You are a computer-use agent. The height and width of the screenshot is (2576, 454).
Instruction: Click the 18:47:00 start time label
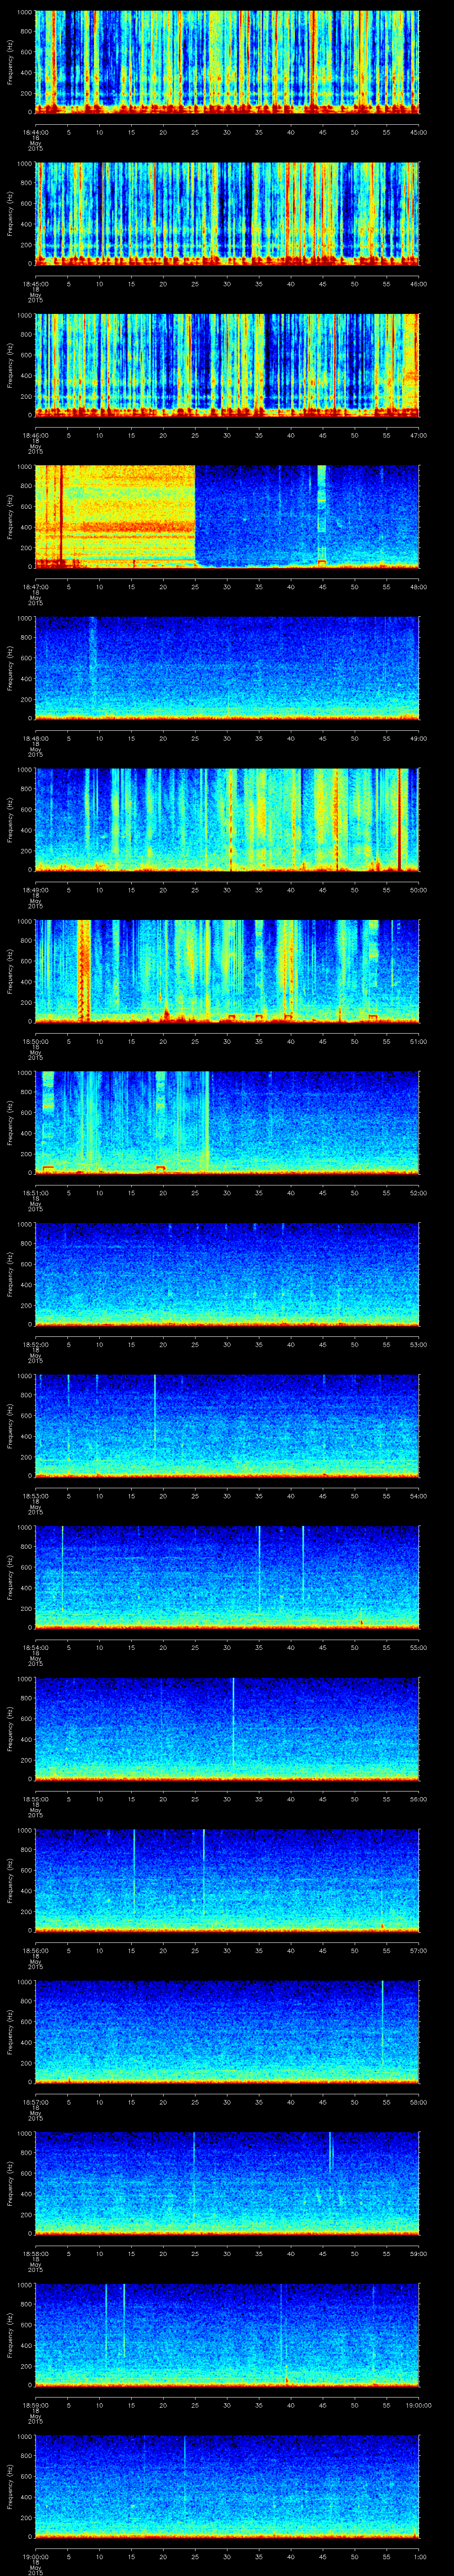pos(36,587)
